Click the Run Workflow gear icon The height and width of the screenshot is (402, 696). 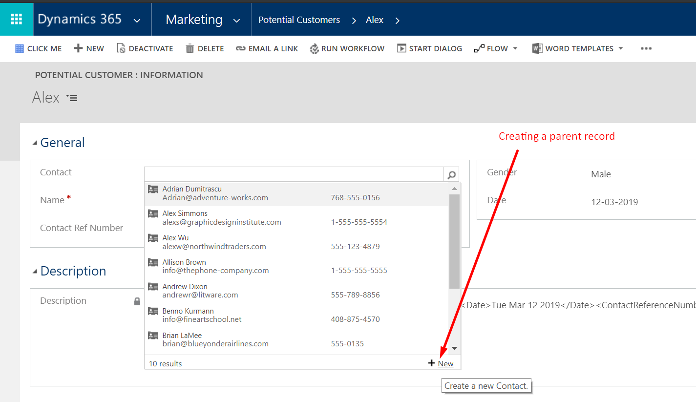click(x=315, y=49)
